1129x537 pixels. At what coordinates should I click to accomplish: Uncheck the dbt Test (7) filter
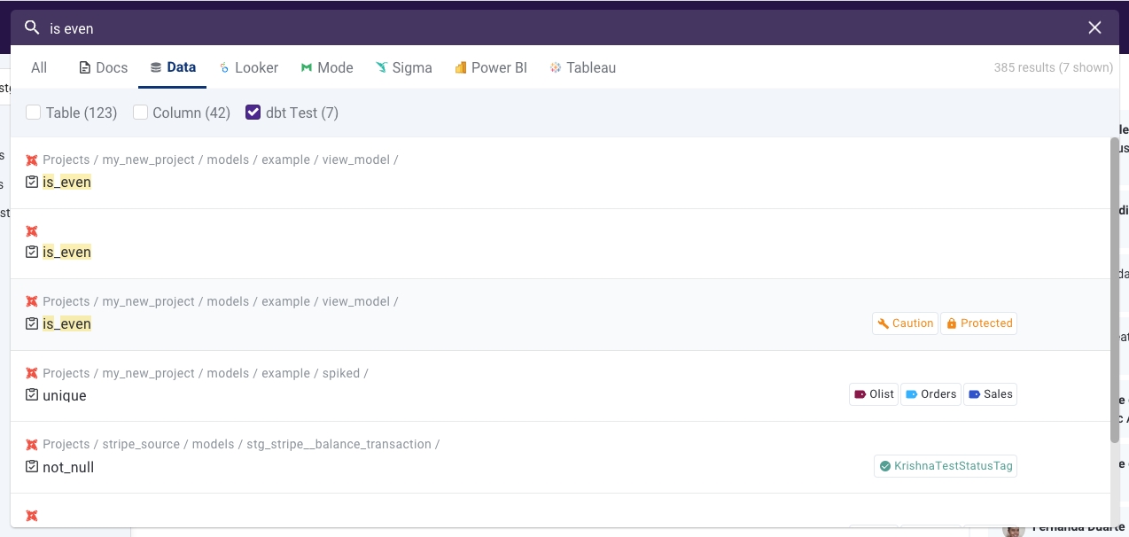tap(253, 113)
